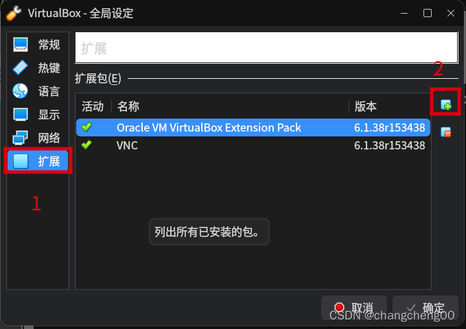Click the remove extension pack icon
Screen dimensions: 466x329
[446, 132]
